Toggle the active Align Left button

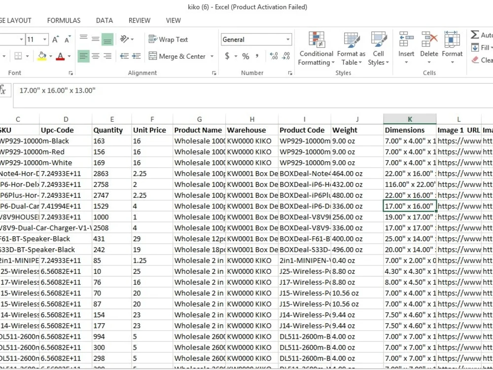click(83, 56)
